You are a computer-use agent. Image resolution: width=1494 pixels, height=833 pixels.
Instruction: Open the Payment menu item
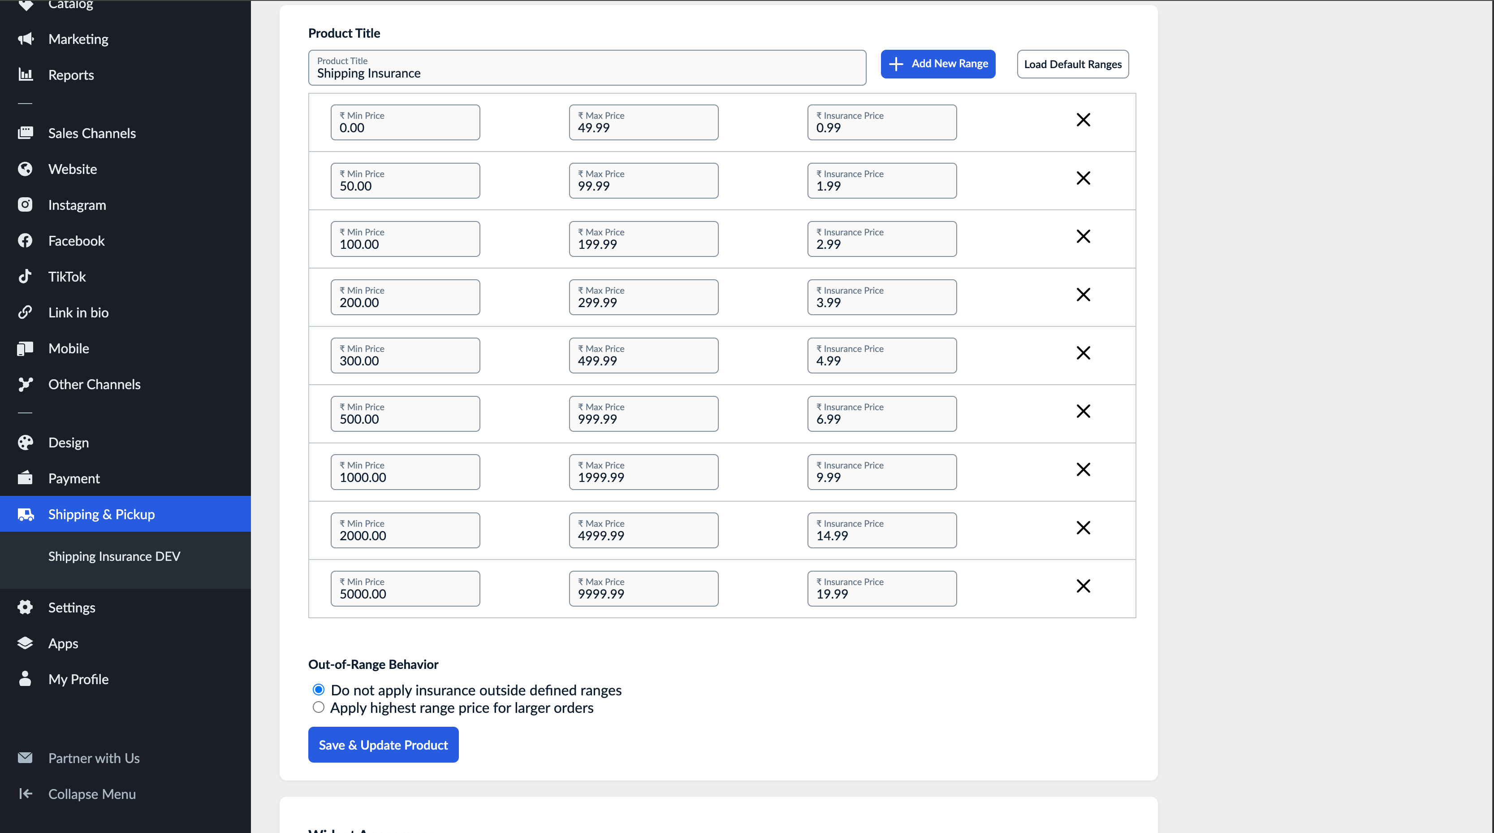tap(73, 478)
